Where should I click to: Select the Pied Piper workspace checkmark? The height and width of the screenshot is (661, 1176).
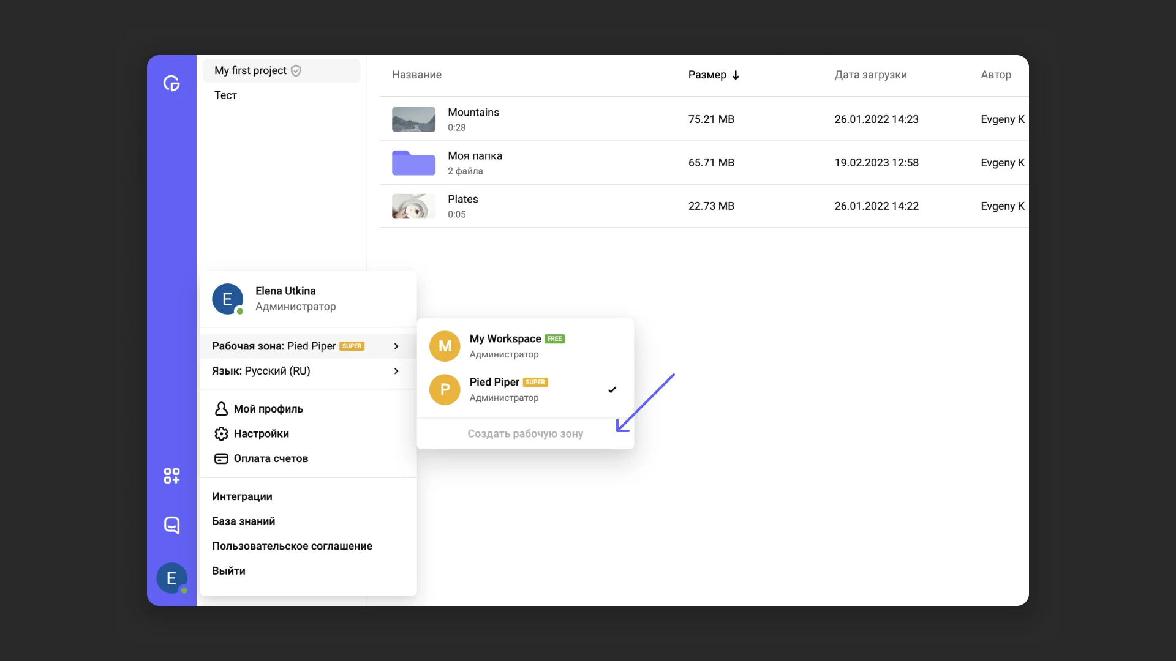[x=612, y=389]
